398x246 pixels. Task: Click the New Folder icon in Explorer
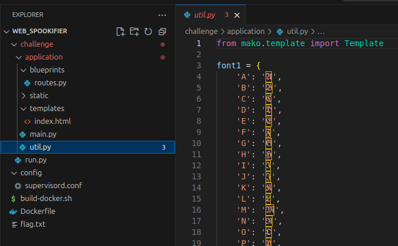[x=134, y=32]
